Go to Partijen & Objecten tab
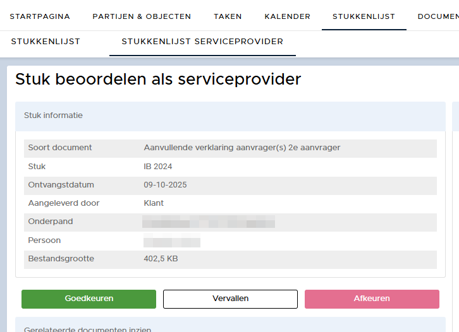Viewport: 459px width, 332px height. coord(142,16)
